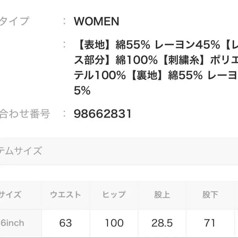Click the colon beside WOMEN
Viewport: 238px width, 238px height.
pos(65,21)
